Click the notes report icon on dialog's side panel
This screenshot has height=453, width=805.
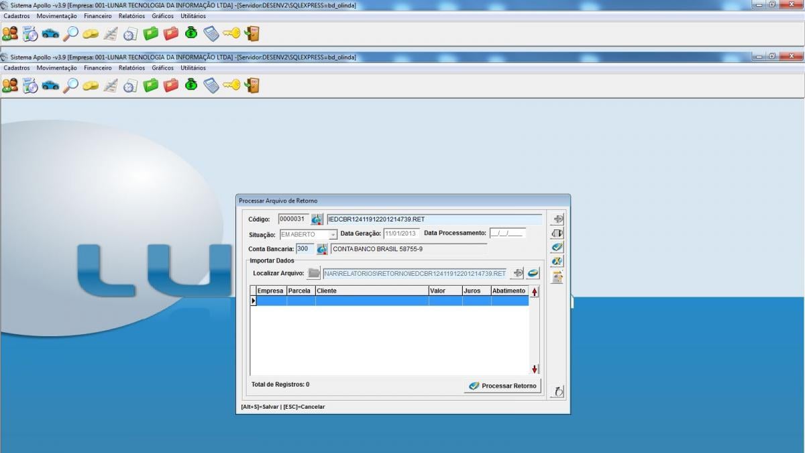[557, 277]
